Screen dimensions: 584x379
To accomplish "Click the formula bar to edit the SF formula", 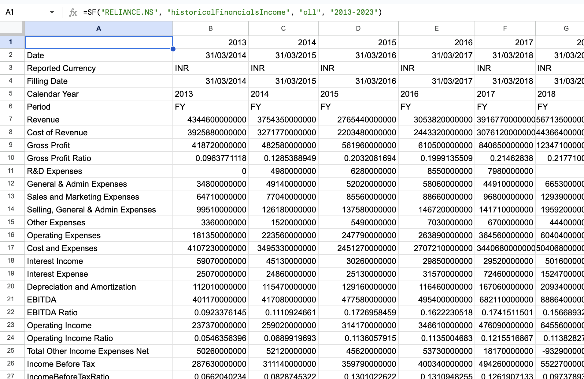I will click(214, 12).
